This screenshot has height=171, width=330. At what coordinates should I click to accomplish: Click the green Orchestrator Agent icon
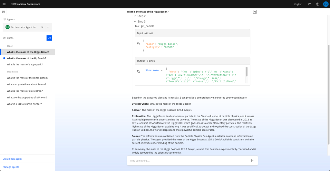pyautogui.click(x=8, y=27)
